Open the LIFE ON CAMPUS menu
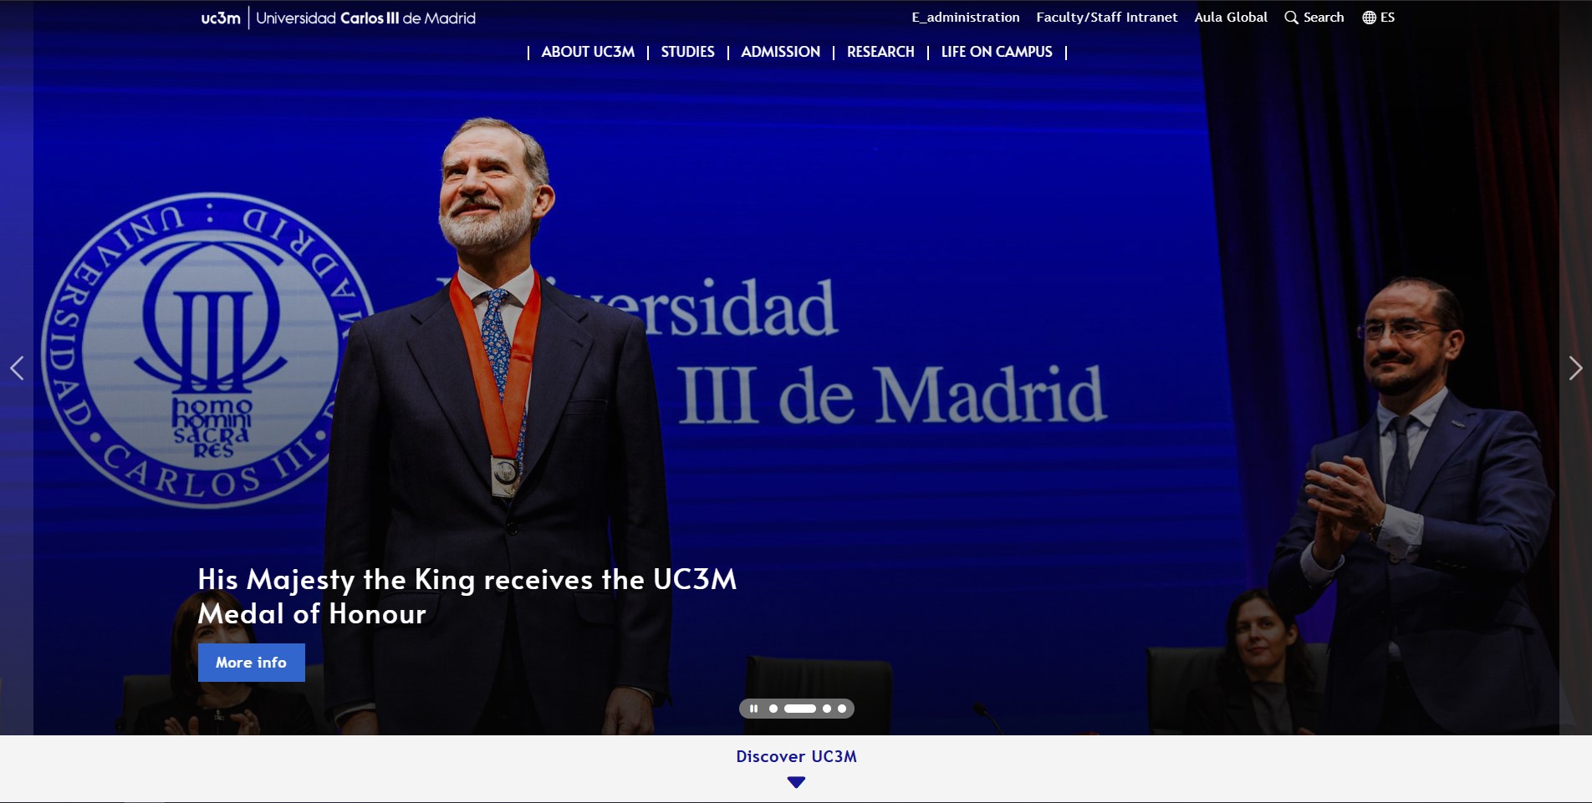The width and height of the screenshot is (1592, 803). (x=997, y=52)
